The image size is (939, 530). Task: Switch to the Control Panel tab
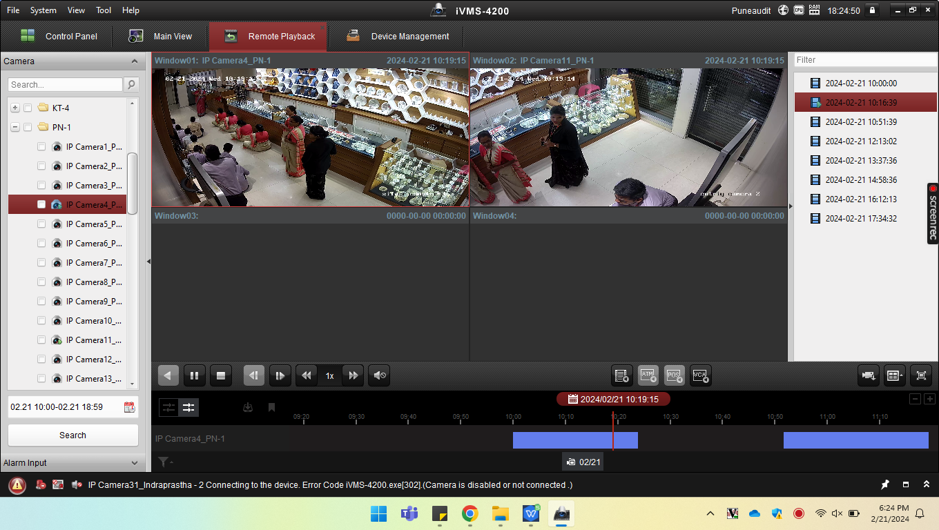click(x=59, y=36)
